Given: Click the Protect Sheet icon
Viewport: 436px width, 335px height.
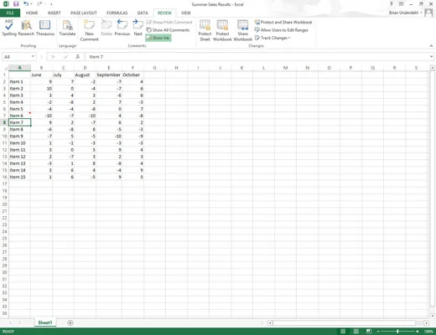Looking at the screenshot, I should (x=205, y=30).
